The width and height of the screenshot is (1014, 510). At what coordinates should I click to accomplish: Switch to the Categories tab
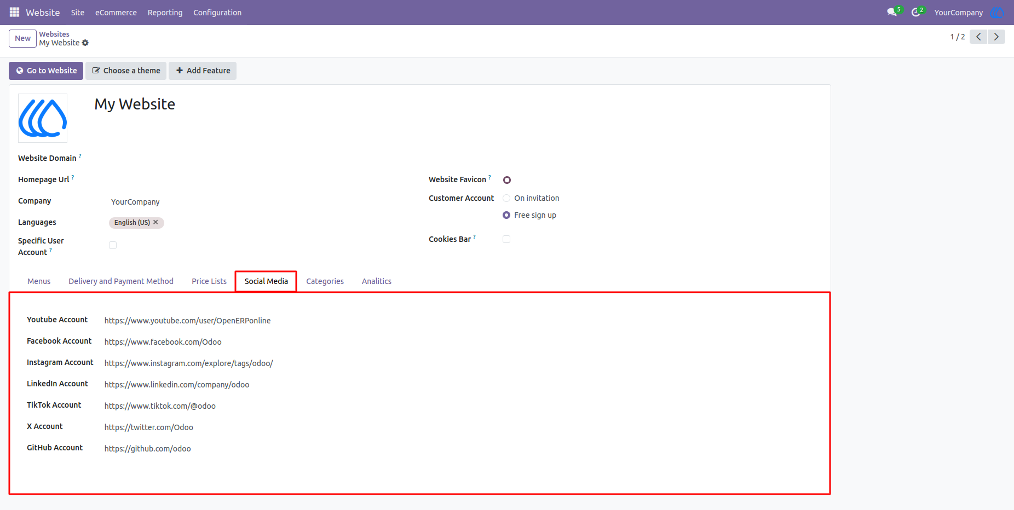click(x=325, y=281)
